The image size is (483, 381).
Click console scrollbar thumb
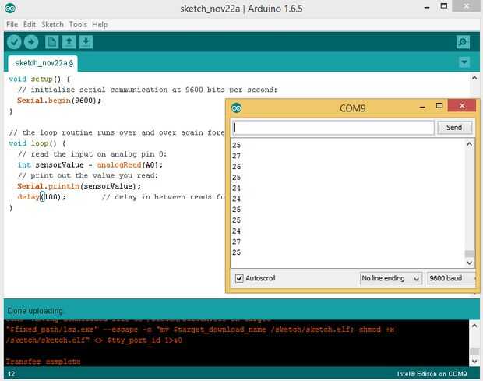click(474, 351)
